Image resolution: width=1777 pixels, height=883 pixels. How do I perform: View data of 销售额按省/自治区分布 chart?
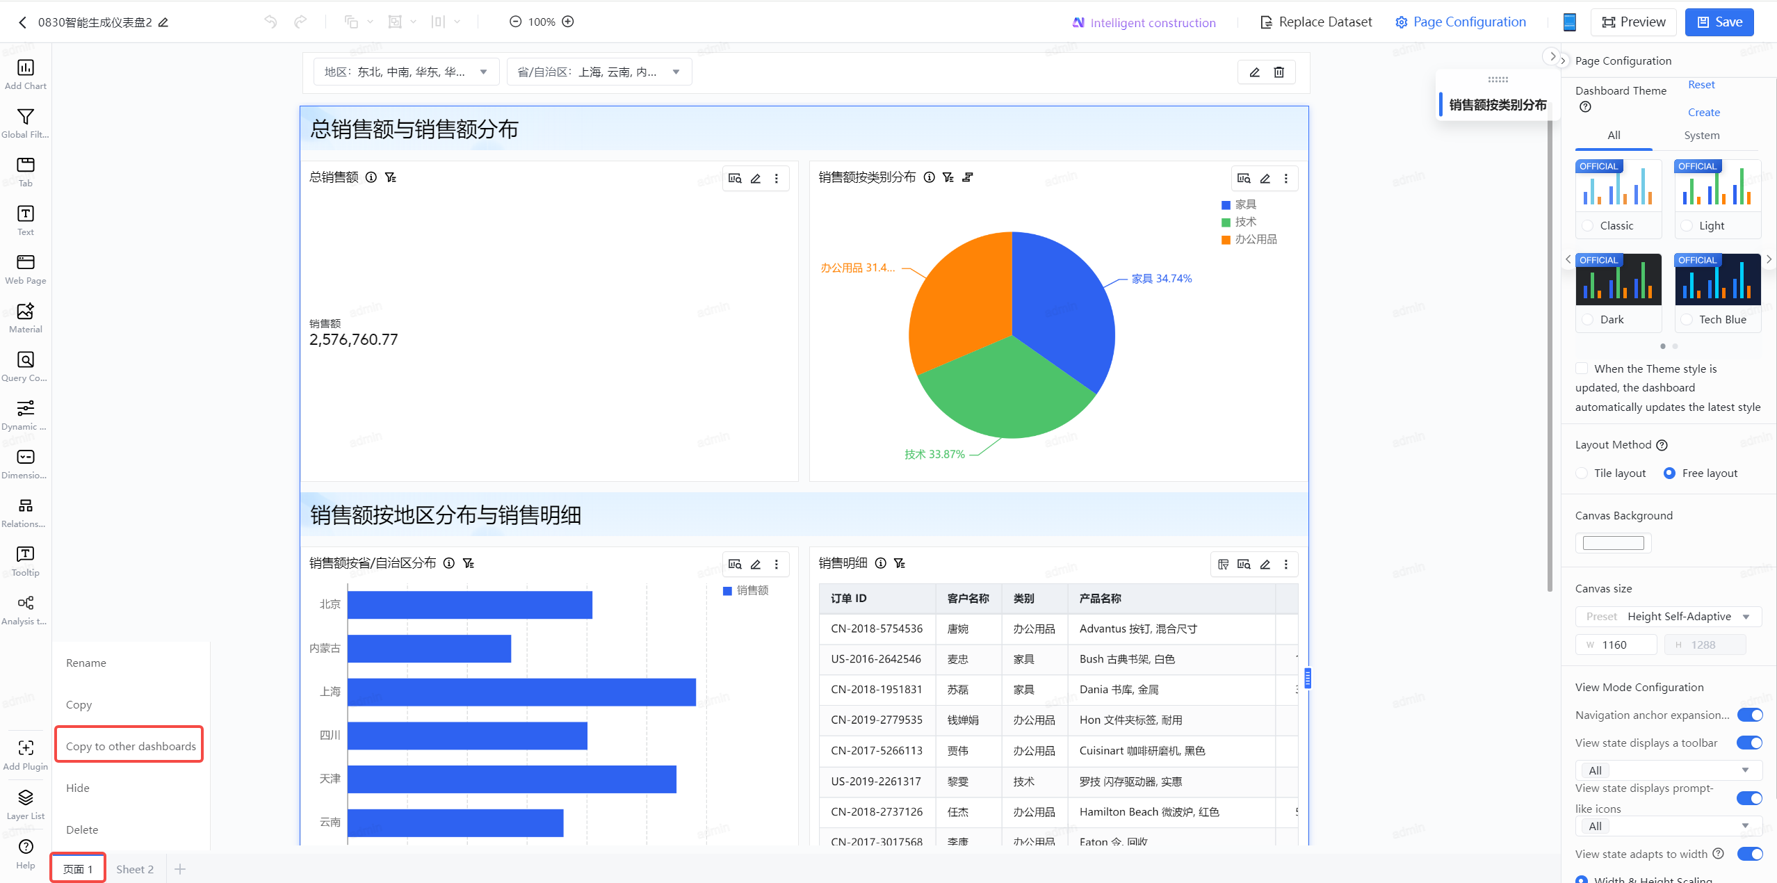735,565
